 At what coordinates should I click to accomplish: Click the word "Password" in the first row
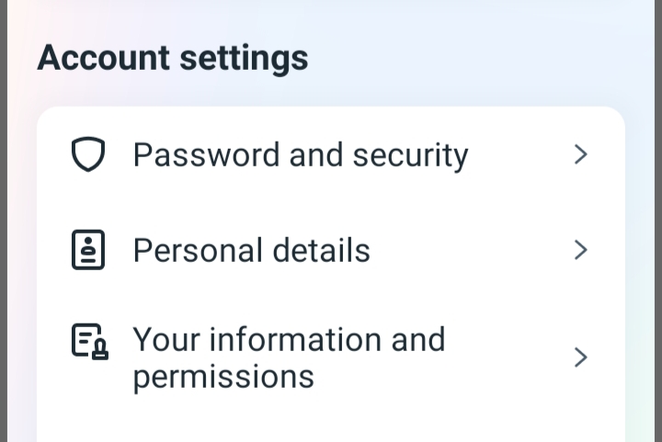point(207,154)
